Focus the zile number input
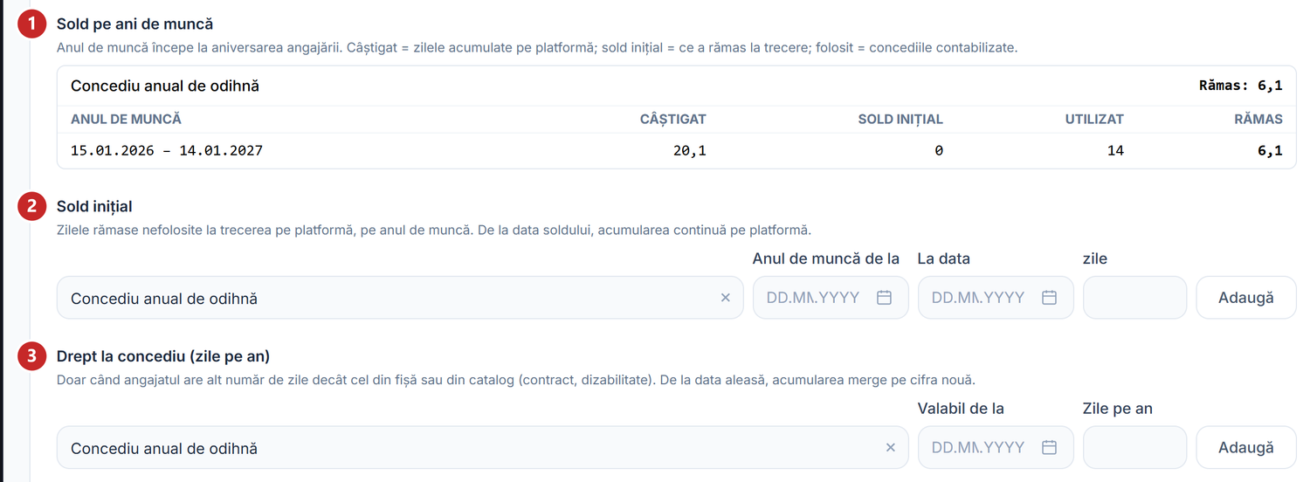 click(1134, 298)
